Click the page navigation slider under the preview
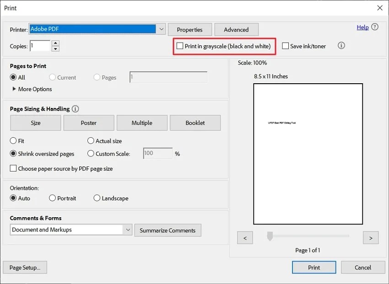Screen dimensions: 389x284 click(x=270, y=236)
